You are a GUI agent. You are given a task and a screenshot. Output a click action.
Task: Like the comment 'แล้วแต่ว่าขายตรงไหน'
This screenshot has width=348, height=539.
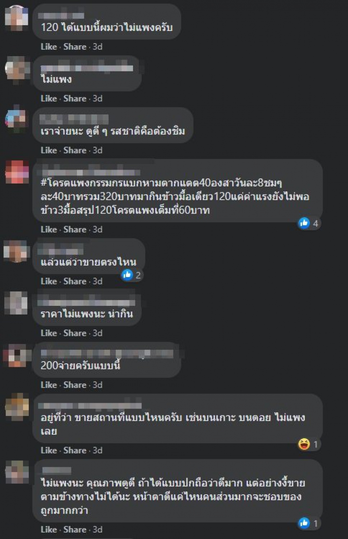coord(49,281)
